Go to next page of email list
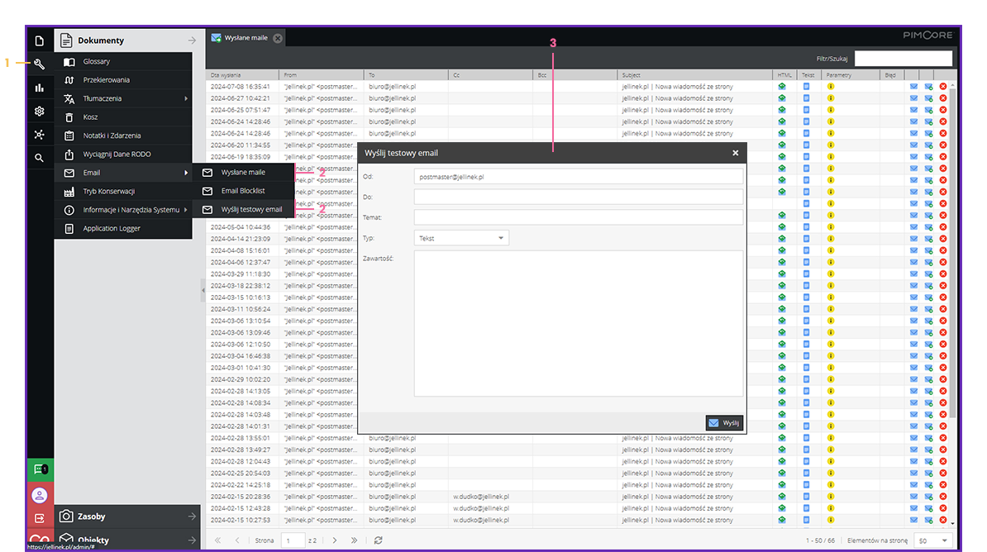The width and height of the screenshot is (987, 552). [x=335, y=540]
